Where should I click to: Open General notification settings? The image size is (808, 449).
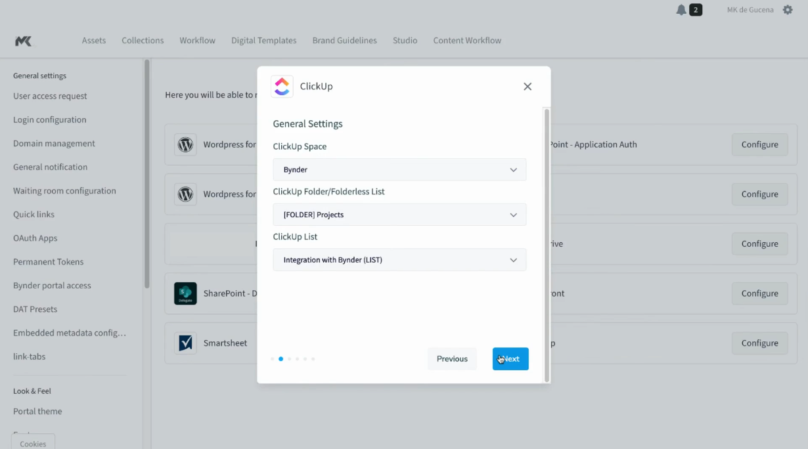[51, 167]
